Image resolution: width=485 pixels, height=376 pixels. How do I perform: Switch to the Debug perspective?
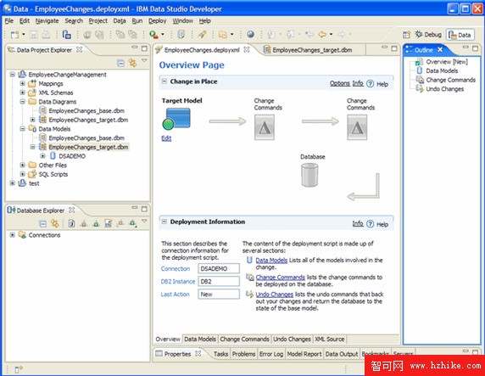[428, 35]
